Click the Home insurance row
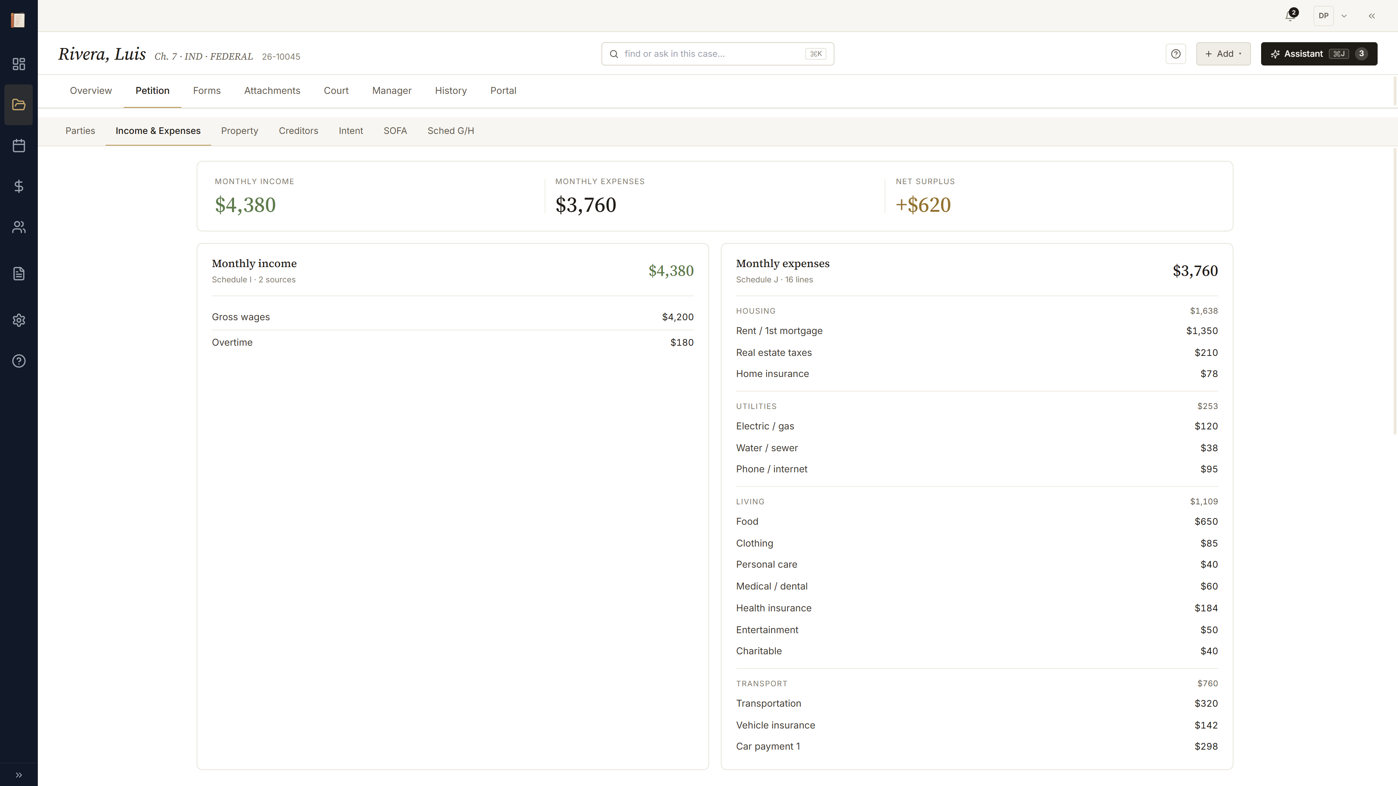This screenshot has width=1398, height=786. [976, 374]
